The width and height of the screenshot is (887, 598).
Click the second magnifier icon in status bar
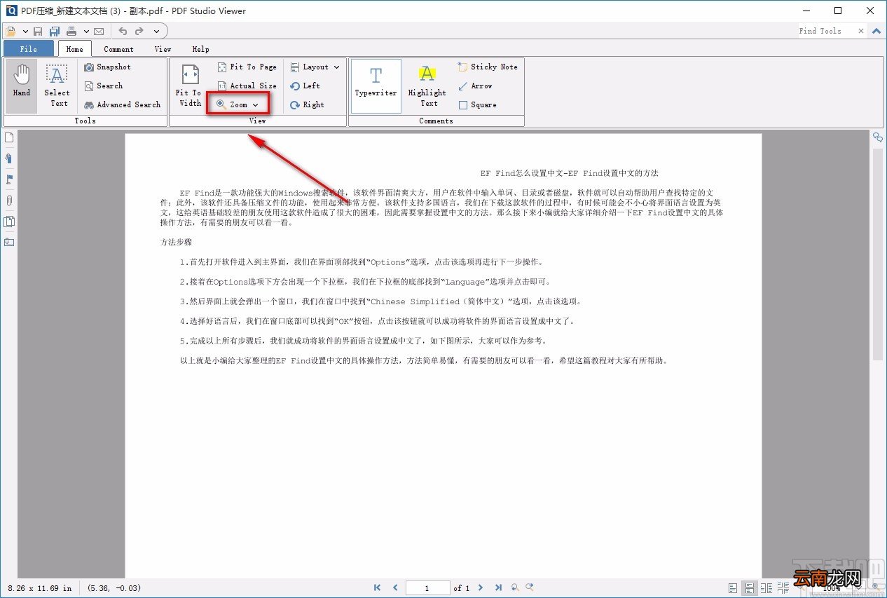click(x=530, y=587)
